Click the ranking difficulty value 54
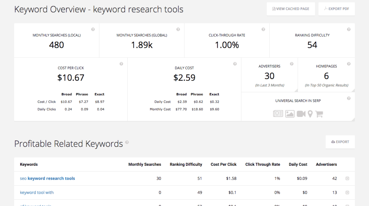This screenshot has height=206, width=369. tap(312, 45)
